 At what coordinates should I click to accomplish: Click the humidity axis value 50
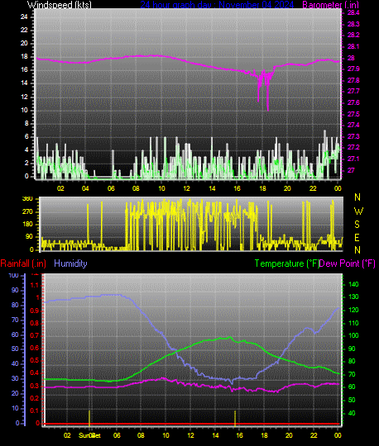point(15,349)
